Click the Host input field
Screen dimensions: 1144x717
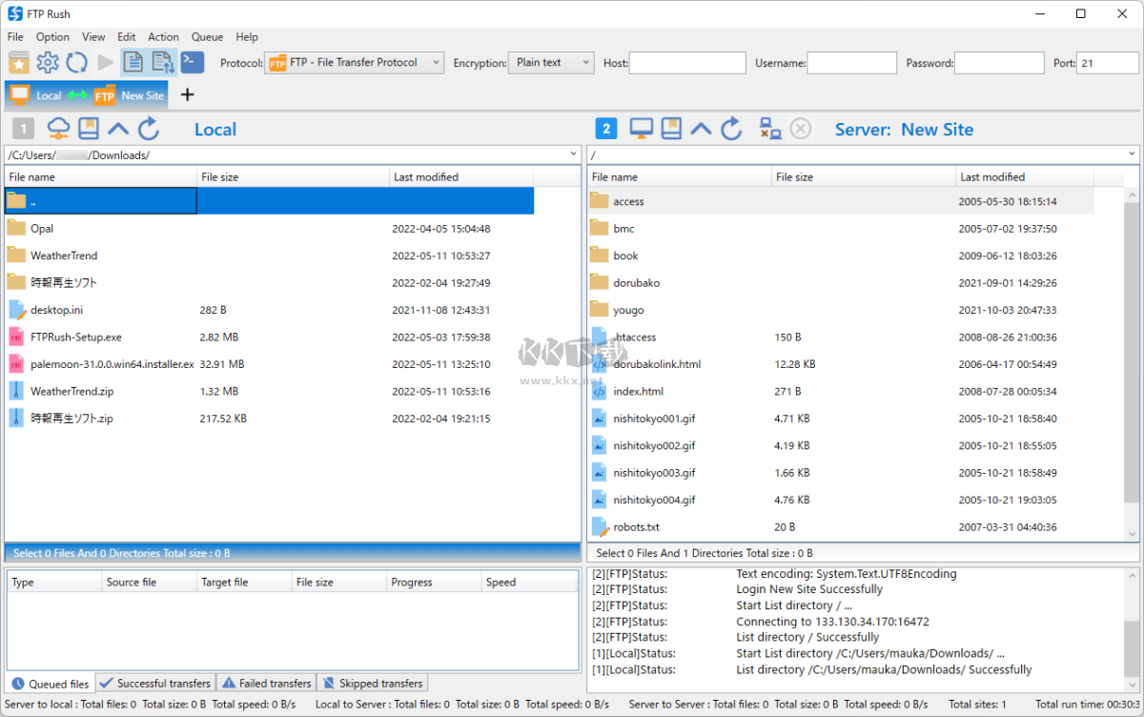687,63
